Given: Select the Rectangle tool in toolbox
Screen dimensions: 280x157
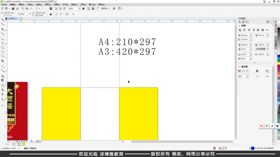Looking at the screenshot, I should [3, 47].
